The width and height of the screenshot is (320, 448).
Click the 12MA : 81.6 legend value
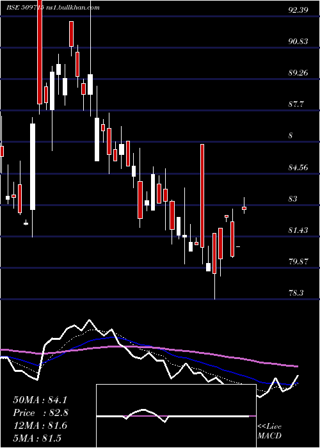click(40, 426)
